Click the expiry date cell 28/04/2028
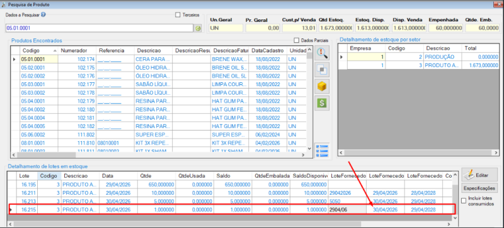504x228 pixels. [423, 193]
